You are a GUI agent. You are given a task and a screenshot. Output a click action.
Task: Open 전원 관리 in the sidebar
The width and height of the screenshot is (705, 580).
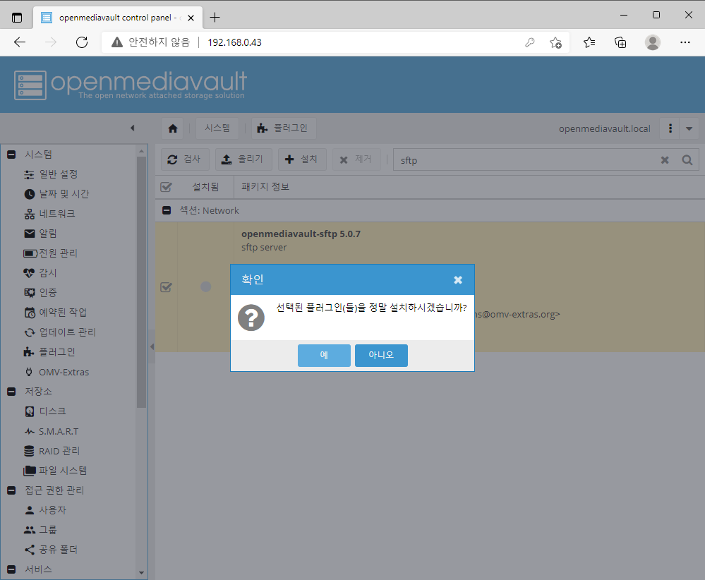click(x=50, y=253)
